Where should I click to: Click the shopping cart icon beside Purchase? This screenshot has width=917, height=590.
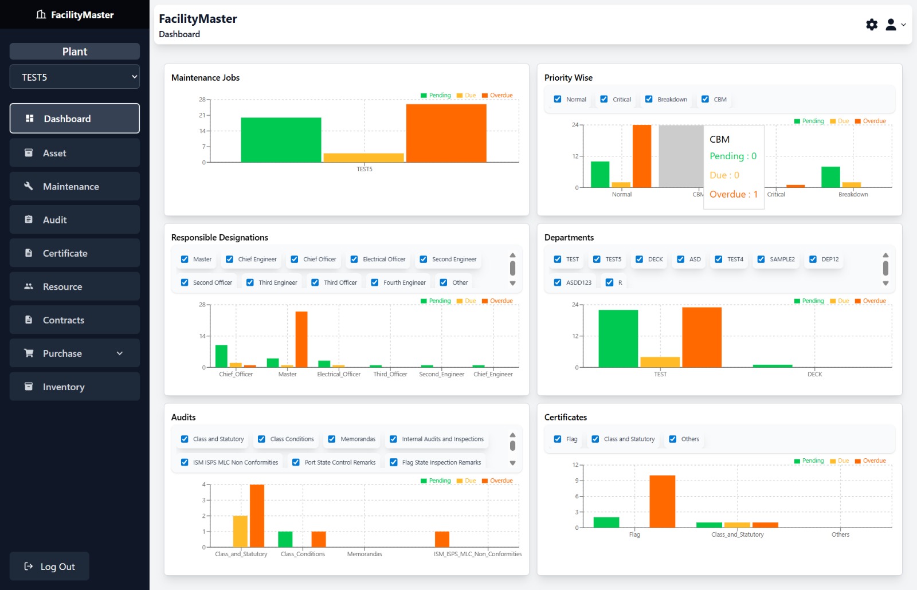[29, 353]
